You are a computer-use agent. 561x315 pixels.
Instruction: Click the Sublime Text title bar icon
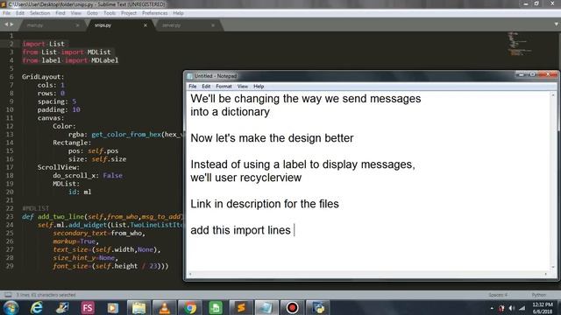pos(4,4)
